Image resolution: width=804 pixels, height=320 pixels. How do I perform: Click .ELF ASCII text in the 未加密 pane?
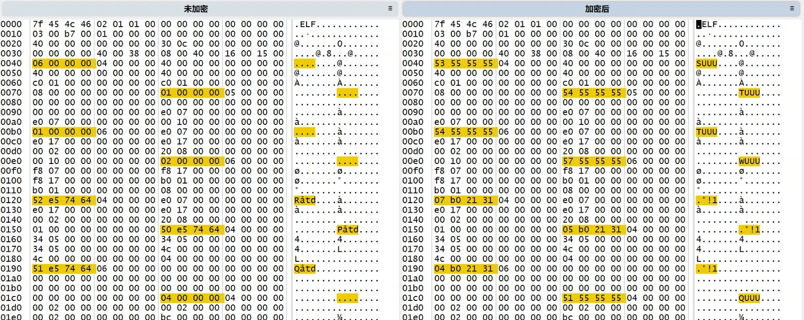click(x=305, y=24)
